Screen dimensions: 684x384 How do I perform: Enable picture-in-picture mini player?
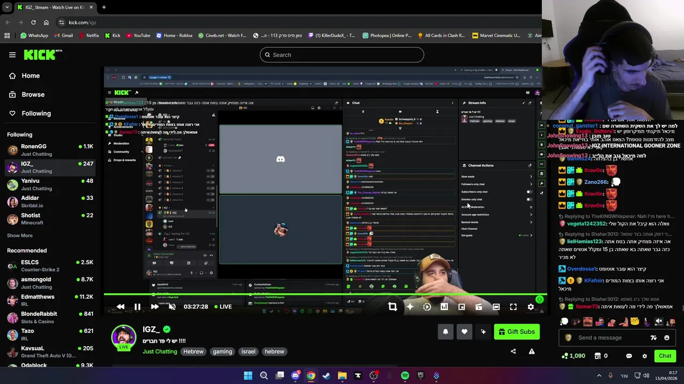pos(462,307)
